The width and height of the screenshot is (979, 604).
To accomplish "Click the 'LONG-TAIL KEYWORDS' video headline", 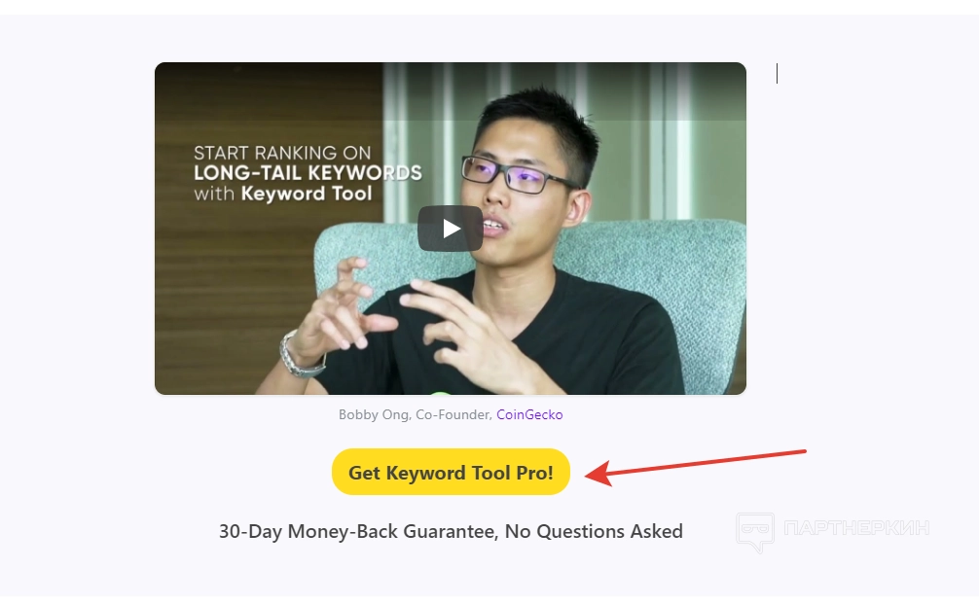I will [x=308, y=173].
